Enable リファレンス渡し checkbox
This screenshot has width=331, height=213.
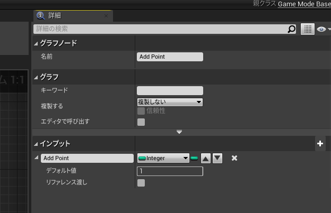(141, 183)
